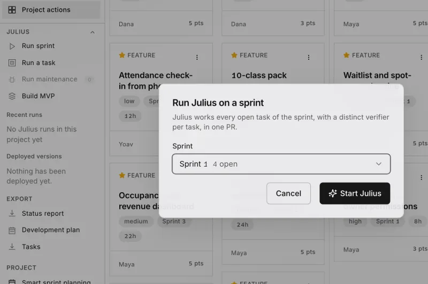Collapse the JULIUS section chevron
The image size is (428, 284).
point(93,32)
